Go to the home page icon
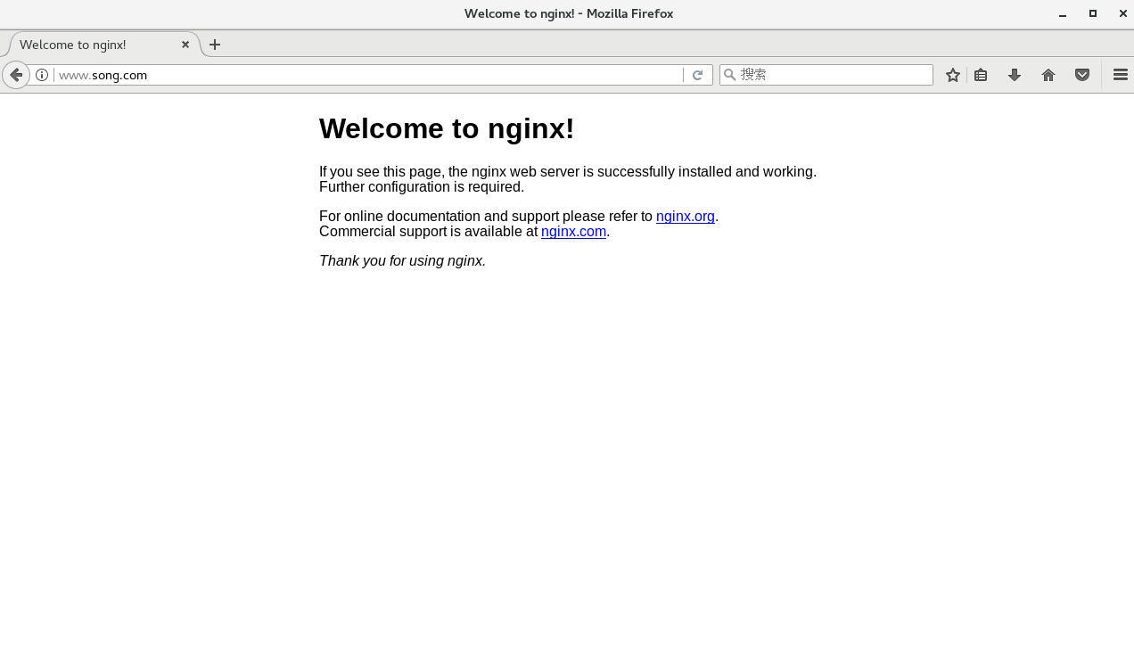1134x649 pixels. 1048,75
